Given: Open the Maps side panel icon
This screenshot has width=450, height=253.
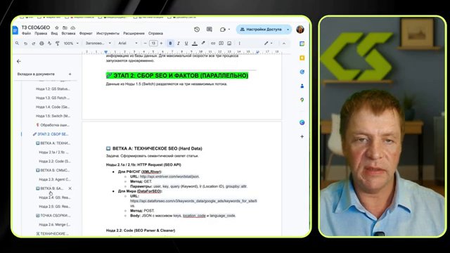Looking at the screenshot, I should click(x=302, y=100).
